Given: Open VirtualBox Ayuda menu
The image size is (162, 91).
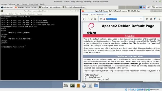Looking at the screenshot, I should point(42,4).
